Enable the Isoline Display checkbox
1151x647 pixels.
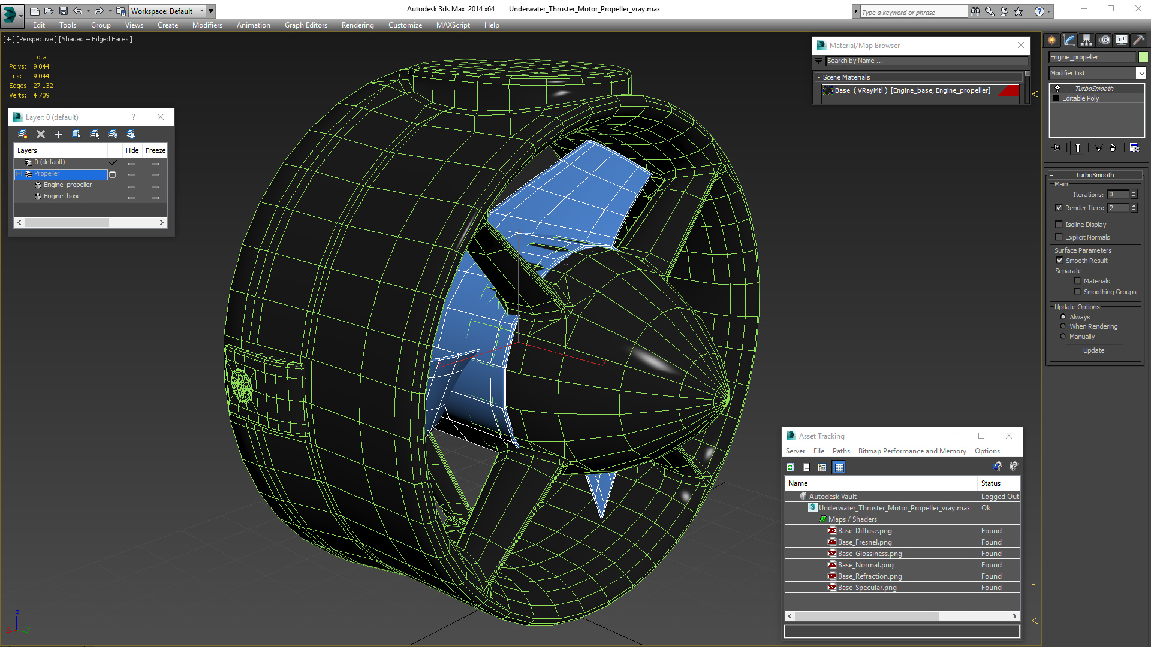coord(1059,225)
